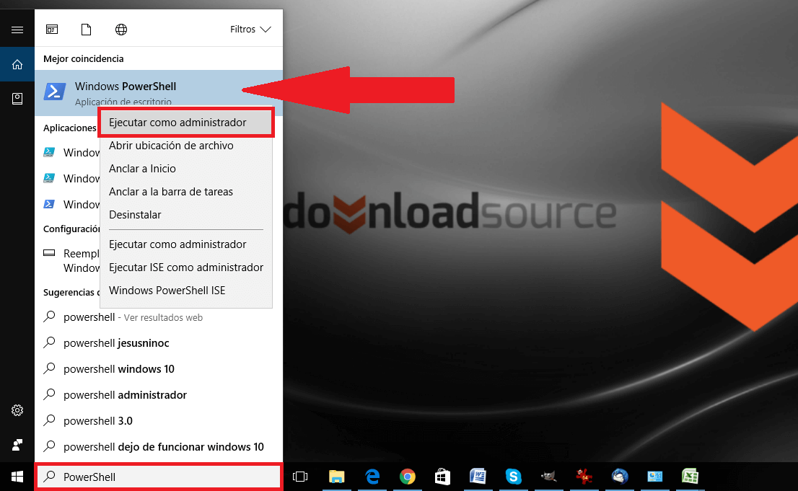Open the Windows Start button

pyautogui.click(x=17, y=477)
